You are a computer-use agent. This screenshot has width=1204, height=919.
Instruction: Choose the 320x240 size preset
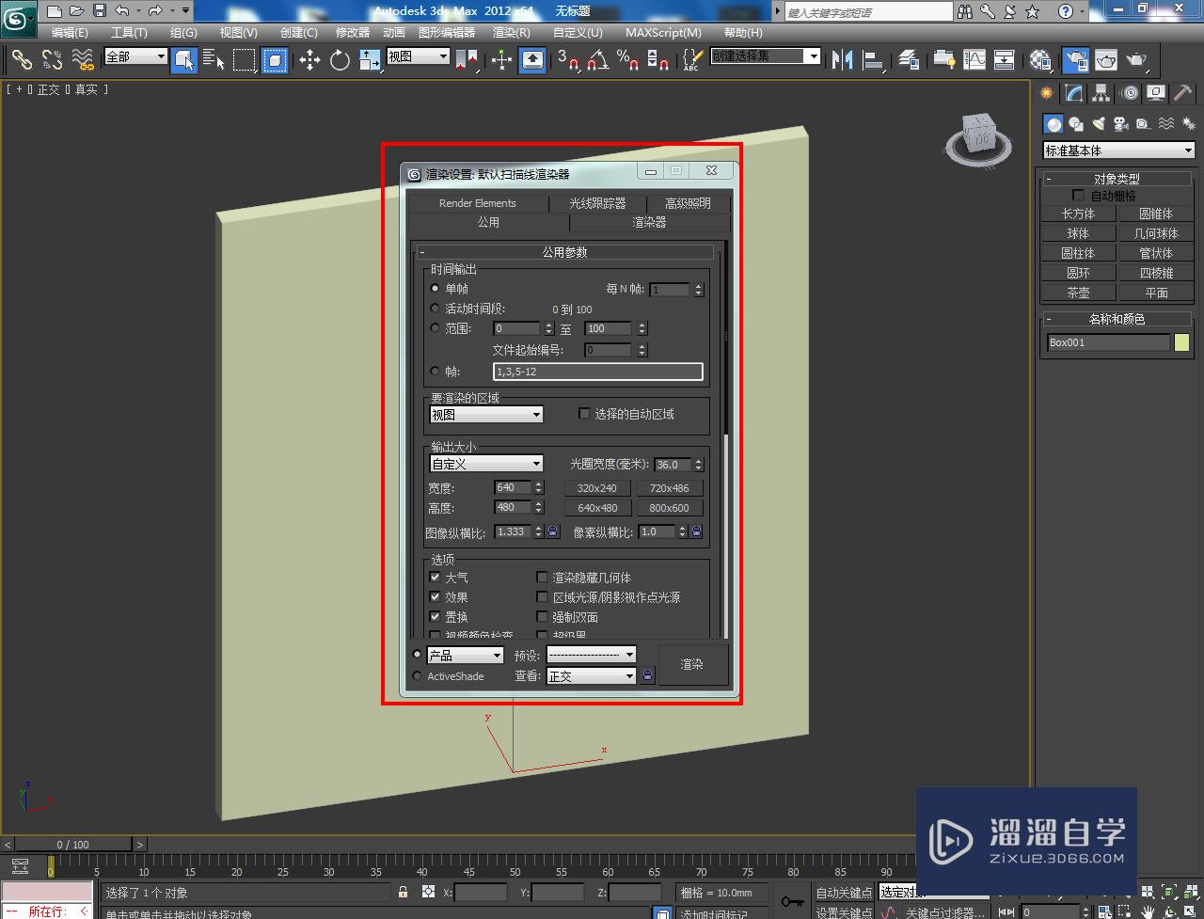[x=597, y=488]
